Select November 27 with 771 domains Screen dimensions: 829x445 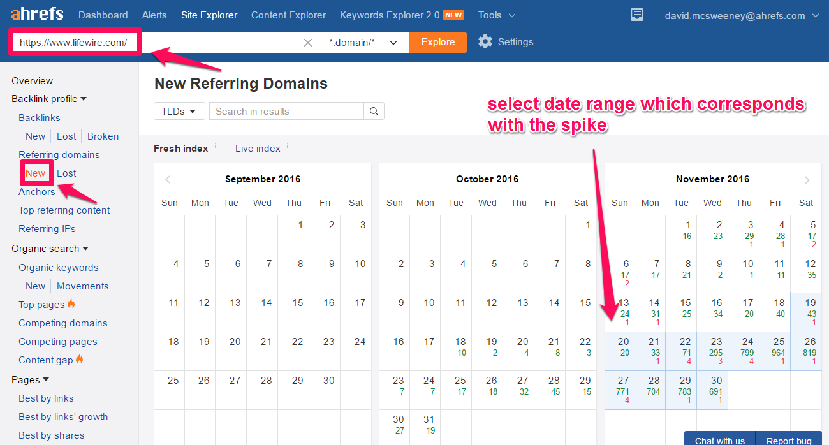[619, 390]
